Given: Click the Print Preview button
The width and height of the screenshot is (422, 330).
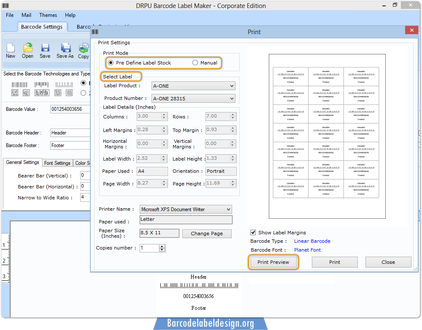Looking at the screenshot, I should pos(273,262).
